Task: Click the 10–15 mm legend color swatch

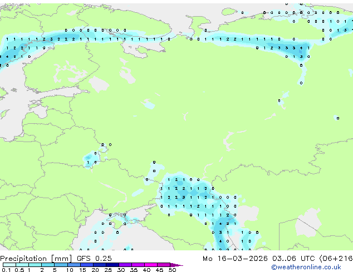Action: 73,265
